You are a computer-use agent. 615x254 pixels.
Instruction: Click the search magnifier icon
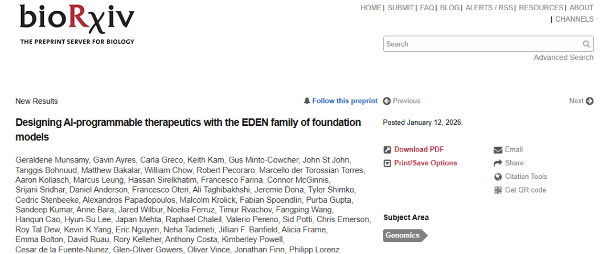(586, 44)
